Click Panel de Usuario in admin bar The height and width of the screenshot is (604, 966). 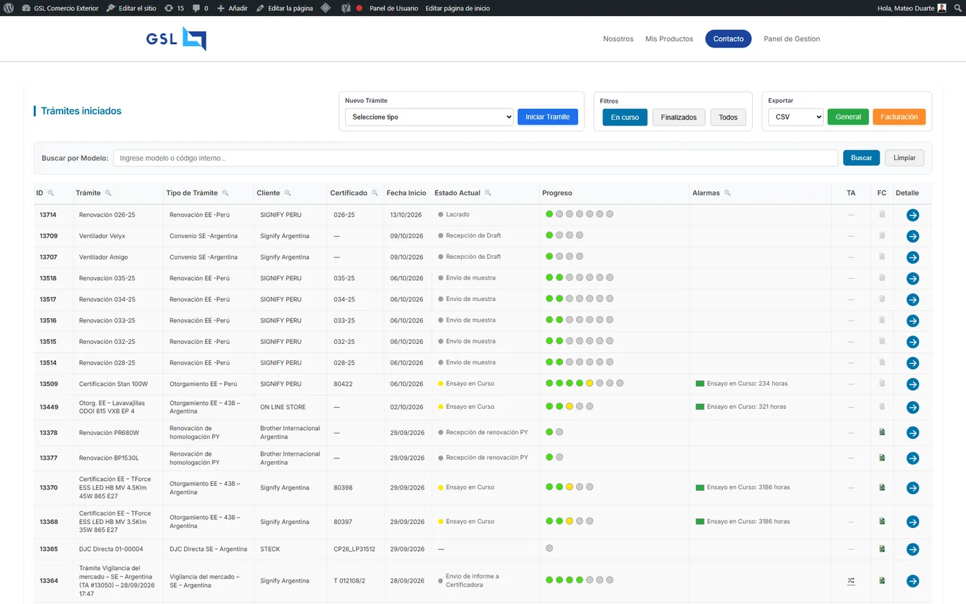[393, 8]
